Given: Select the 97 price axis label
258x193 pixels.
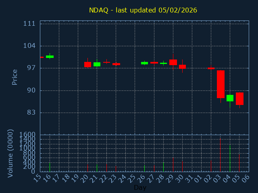Looking at the screenshot, I should tap(31, 68).
